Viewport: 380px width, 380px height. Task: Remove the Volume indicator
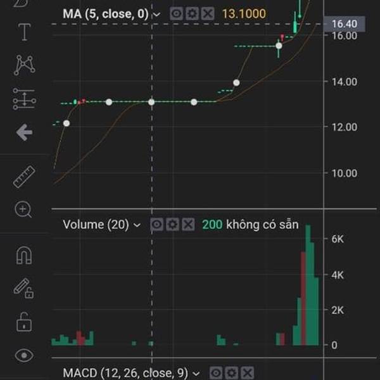point(188,224)
